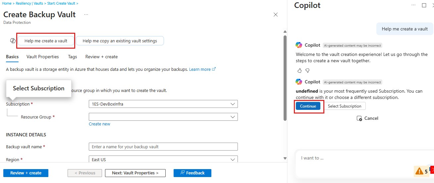Open the Copilot panel more options ellipsis
This screenshot has height=183, width=434.
pyautogui.click(x=413, y=5)
